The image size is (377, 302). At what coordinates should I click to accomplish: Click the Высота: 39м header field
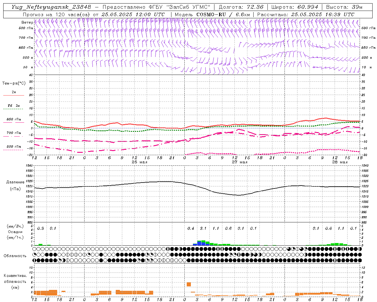click(344, 7)
